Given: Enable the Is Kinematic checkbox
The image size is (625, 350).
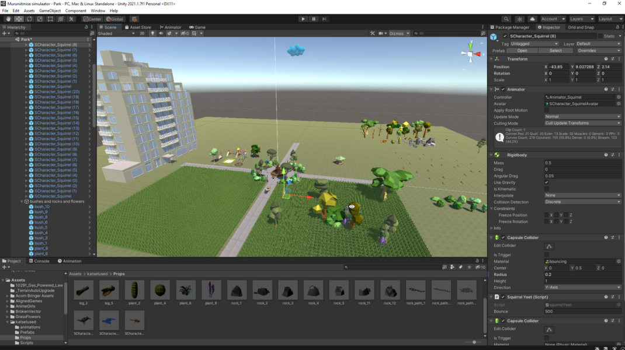Looking at the screenshot, I should [547, 189].
